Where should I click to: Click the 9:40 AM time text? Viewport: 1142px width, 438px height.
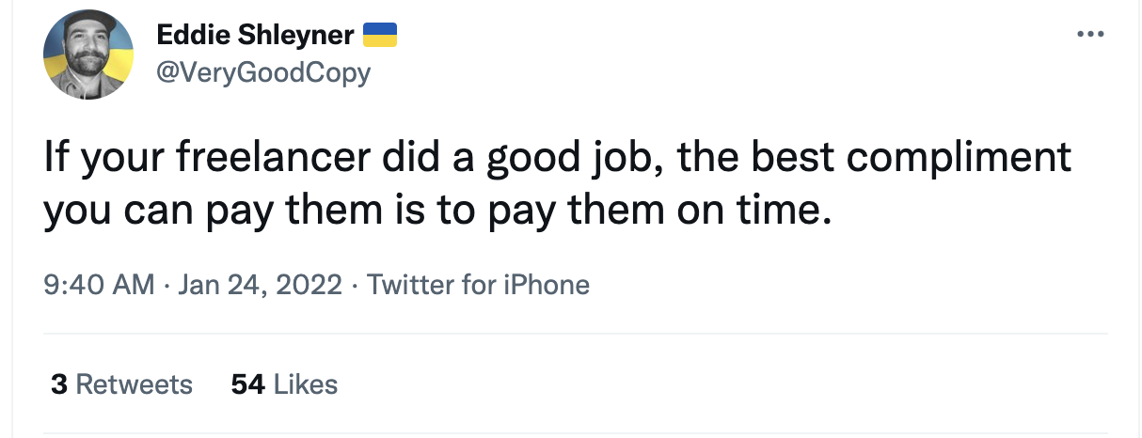99,284
